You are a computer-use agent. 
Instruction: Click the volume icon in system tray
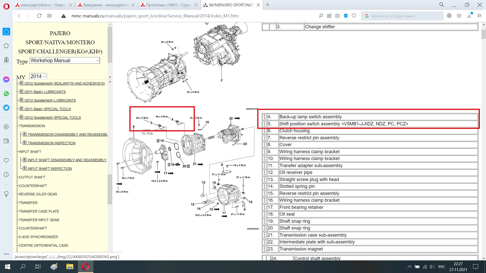pos(432,267)
